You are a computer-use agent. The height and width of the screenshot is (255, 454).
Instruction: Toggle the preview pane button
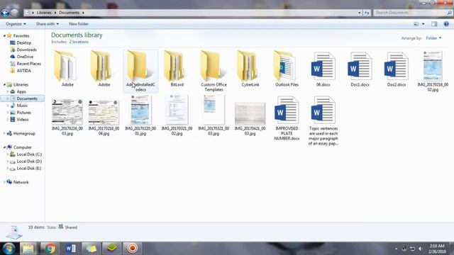tap(434, 24)
